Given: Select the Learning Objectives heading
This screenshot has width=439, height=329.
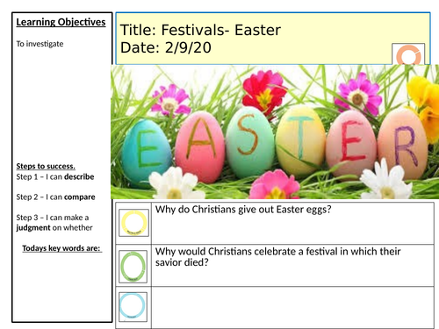Looking at the screenshot, I should coord(61,22).
